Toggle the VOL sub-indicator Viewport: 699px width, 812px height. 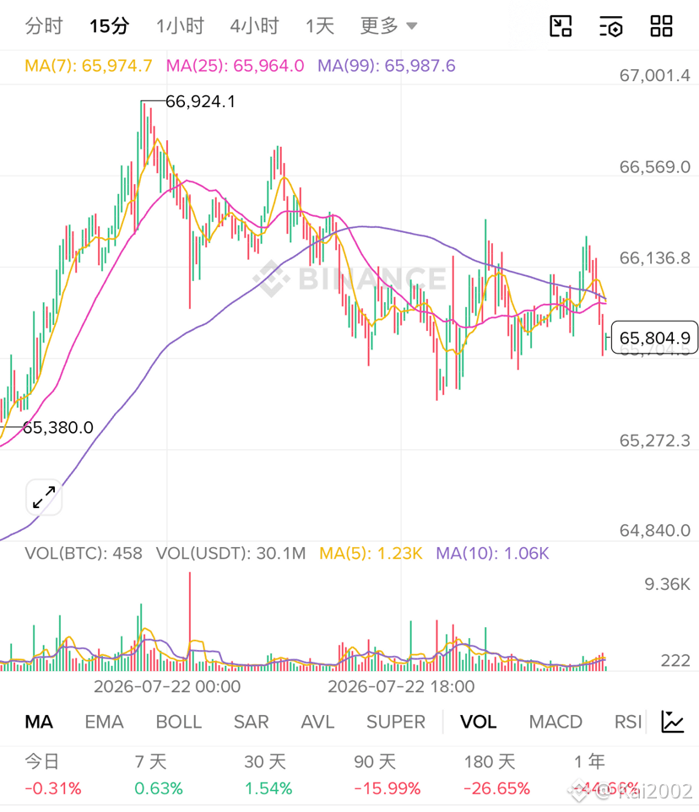pyautogui.click(x=478, y=722)
